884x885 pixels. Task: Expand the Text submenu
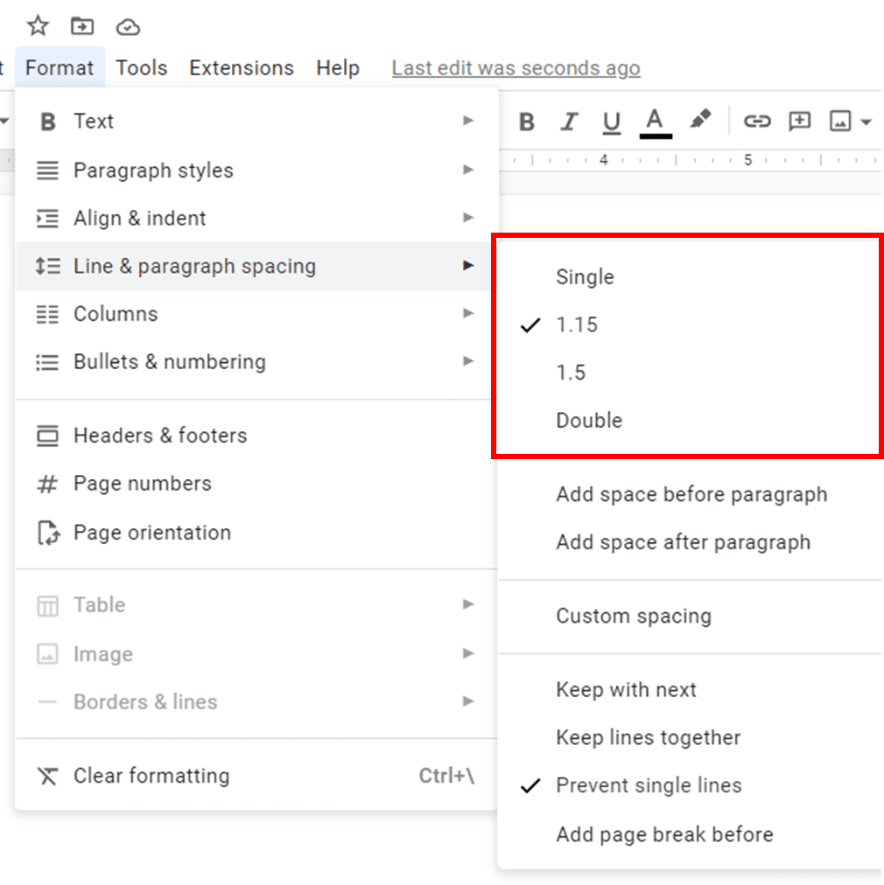(x=94, y=122)
